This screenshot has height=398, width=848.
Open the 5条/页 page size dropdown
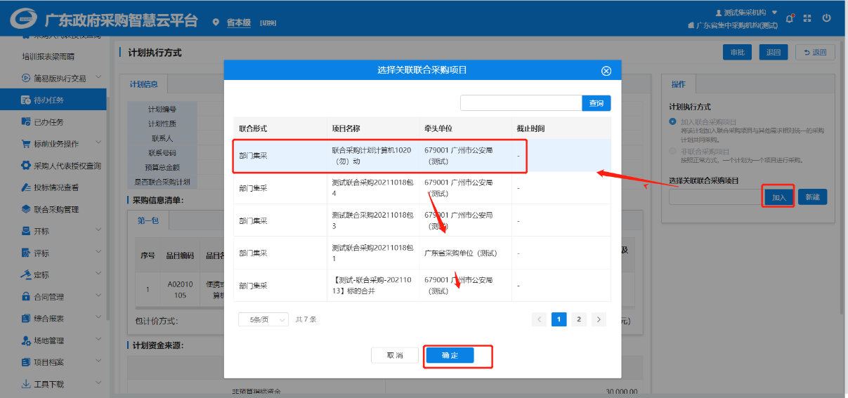pyautogui.click(x=263, y=319)
